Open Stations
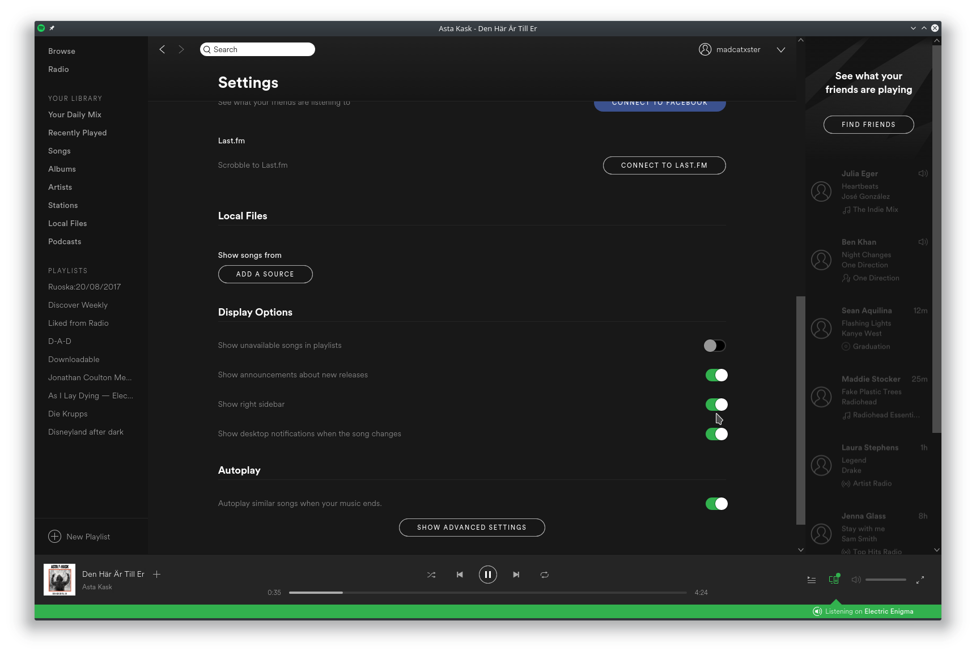This screenshot has width=976, height=655. click(63, 205)
